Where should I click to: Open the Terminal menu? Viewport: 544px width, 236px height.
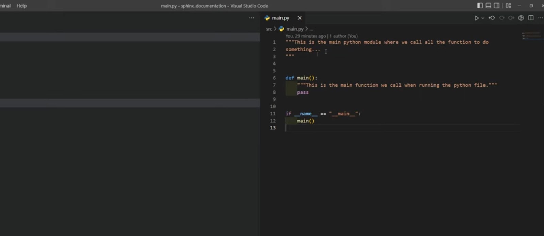point(5,6)
